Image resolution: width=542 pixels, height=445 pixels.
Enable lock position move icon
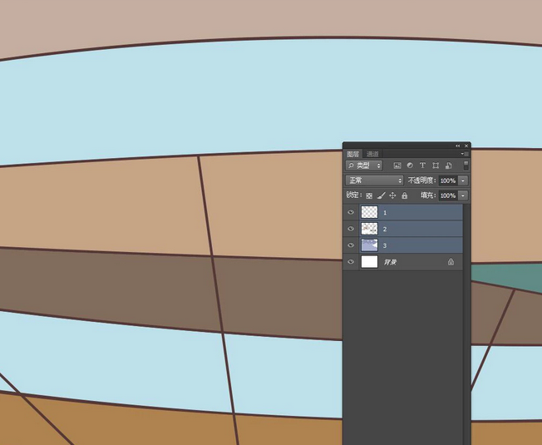pos(392,195)
